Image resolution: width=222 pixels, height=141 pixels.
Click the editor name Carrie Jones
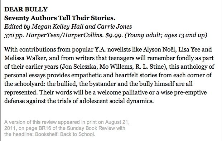pyautogui.click(x=114, y=26)
